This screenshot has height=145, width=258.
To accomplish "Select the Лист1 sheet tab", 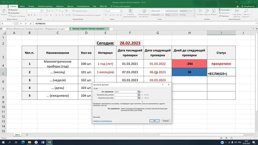I will tap(17, 135).
